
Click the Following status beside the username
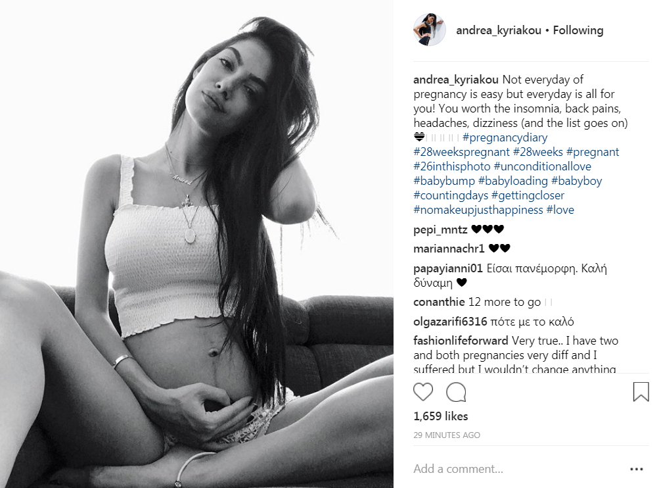click(x=578, y=30)
